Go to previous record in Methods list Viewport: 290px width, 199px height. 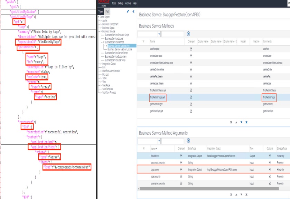(x=236, y=122)
